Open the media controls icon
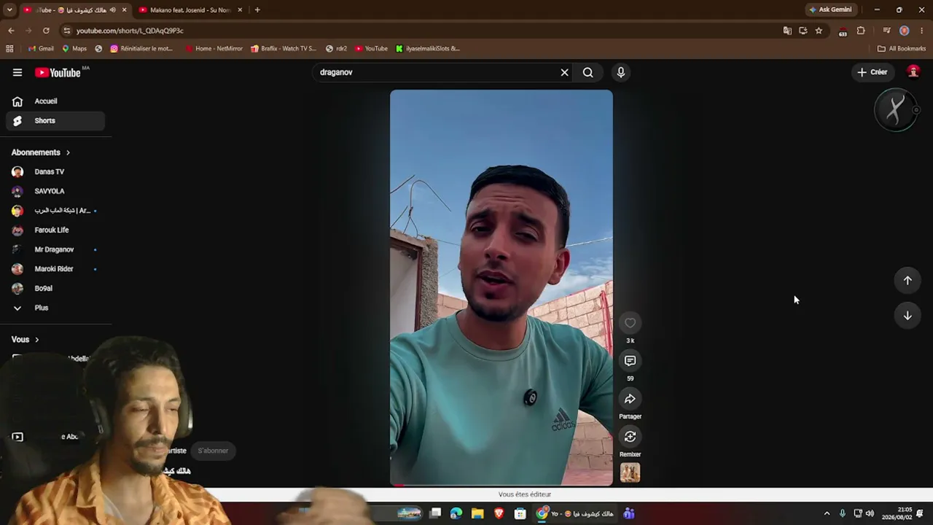Screen dimensions: 933x525 coord(886,31)
